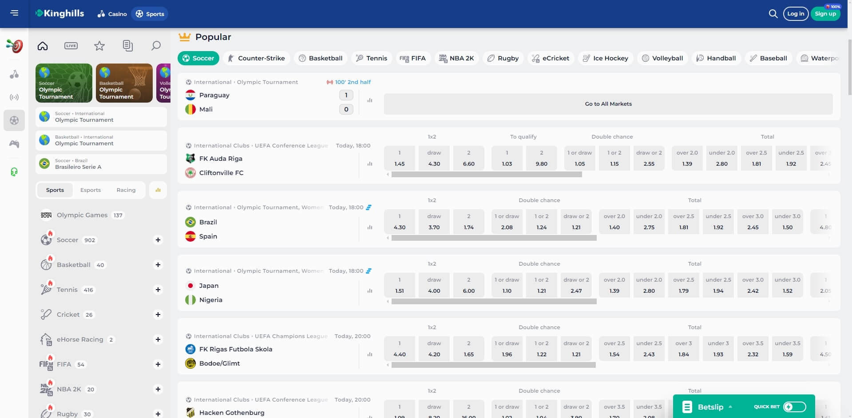The height and width of the screenshot is (418, 852).
Task: Expand the Tennis sport category
Action: pyautogui.click(x=158, y=290)
